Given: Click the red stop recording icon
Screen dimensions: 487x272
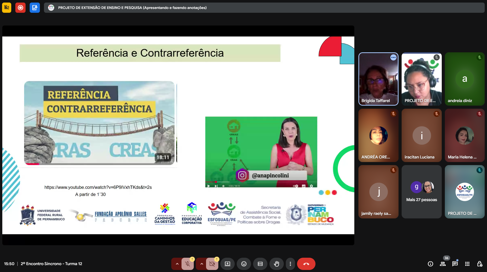Looking at the screenshot, I should click(x=20, y=8).
